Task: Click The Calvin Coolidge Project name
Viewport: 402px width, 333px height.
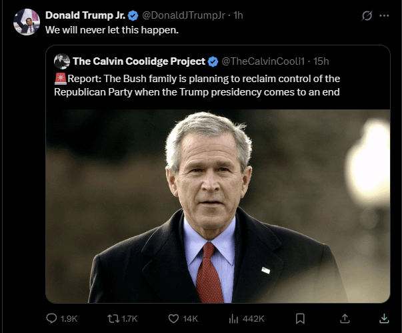Action: tap(139, 61)
